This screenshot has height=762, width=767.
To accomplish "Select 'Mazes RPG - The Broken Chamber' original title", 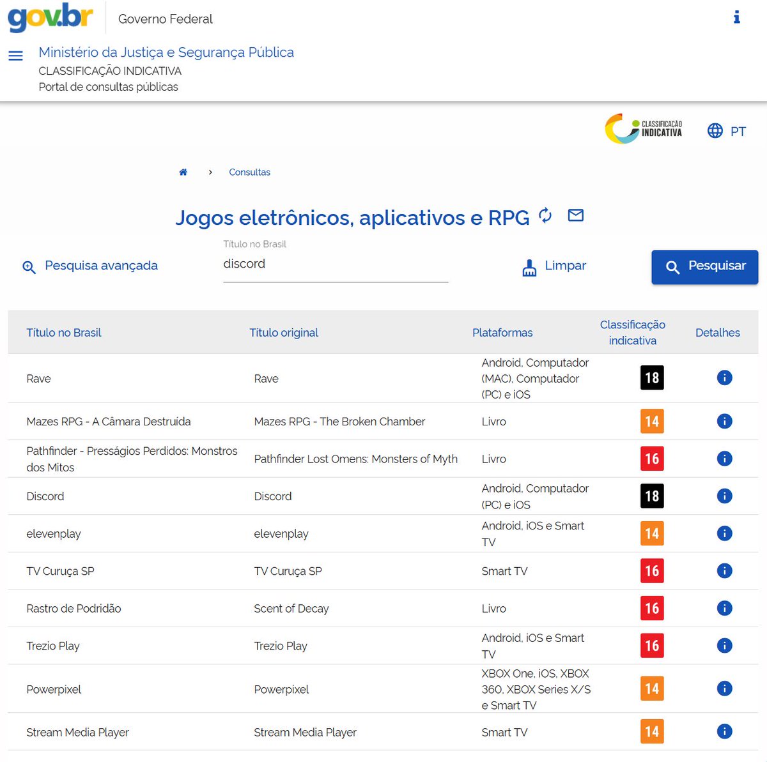I will point(339,422).
